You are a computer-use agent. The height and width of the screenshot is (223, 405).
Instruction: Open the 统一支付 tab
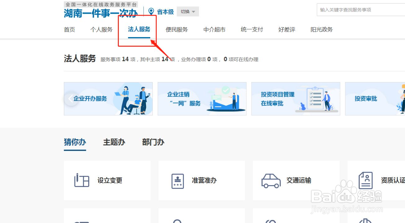[252, 30]
